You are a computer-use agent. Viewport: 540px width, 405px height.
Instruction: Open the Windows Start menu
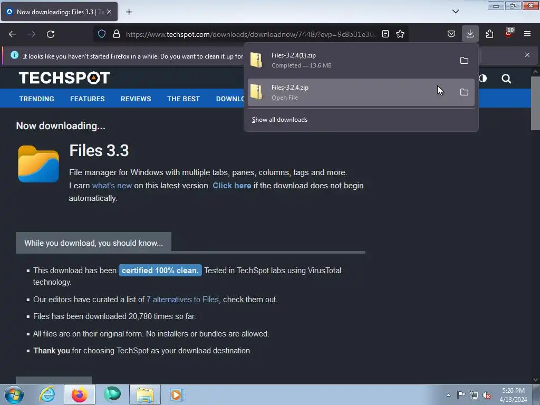[x=14, y=394]
